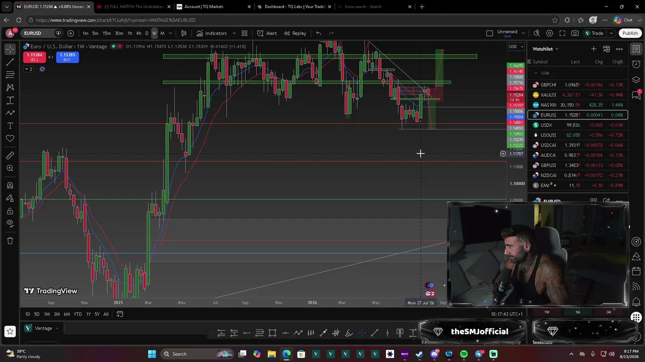Open the Indicators dialog
The width and height of the screenshot is (645, 362).
pyautogui.click(x=212, y=33)
